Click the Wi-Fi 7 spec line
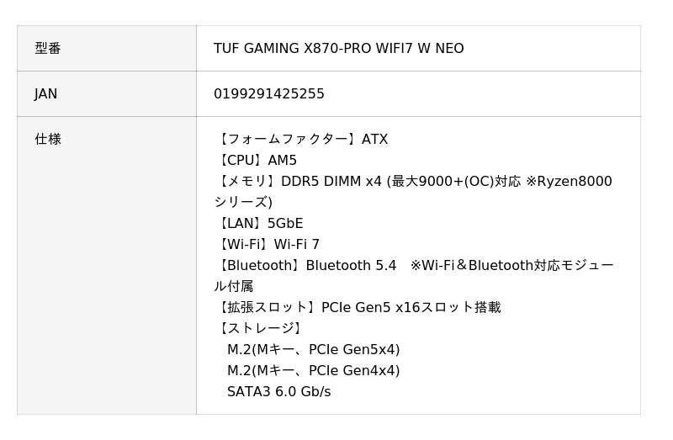Viewport: 673px width, 440px height. (268, 245)
